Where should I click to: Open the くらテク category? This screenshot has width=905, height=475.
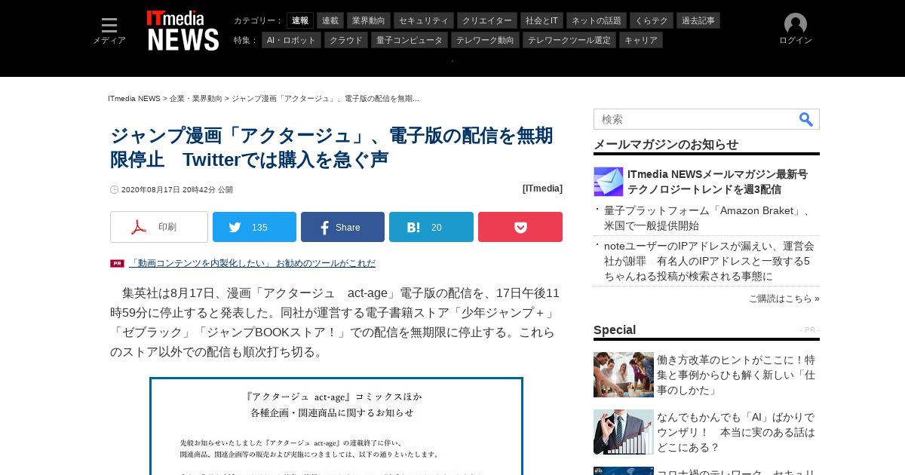point(652,20)
